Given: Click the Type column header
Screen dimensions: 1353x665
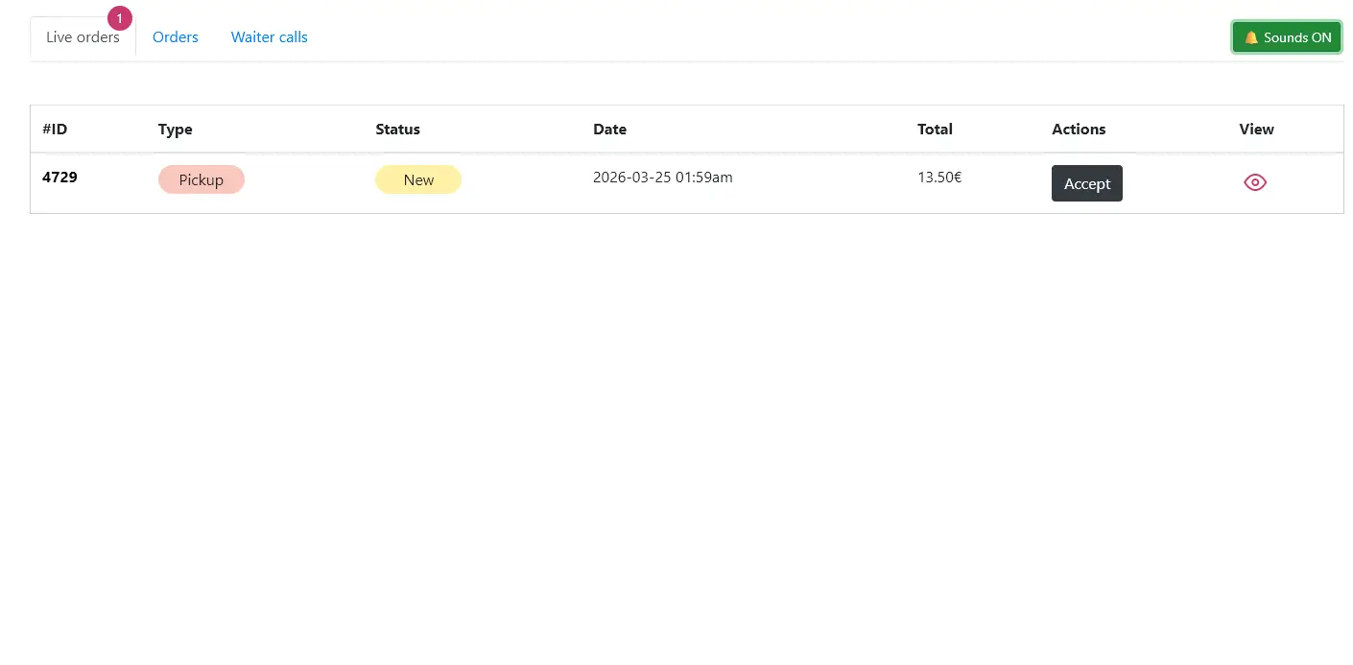Looking at the screenshot, I should pos(176,129).
